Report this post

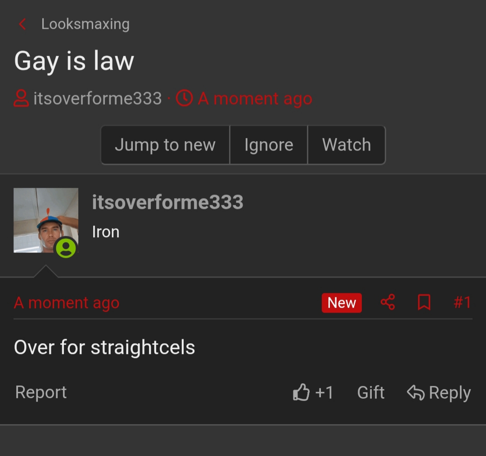(41, 392)
